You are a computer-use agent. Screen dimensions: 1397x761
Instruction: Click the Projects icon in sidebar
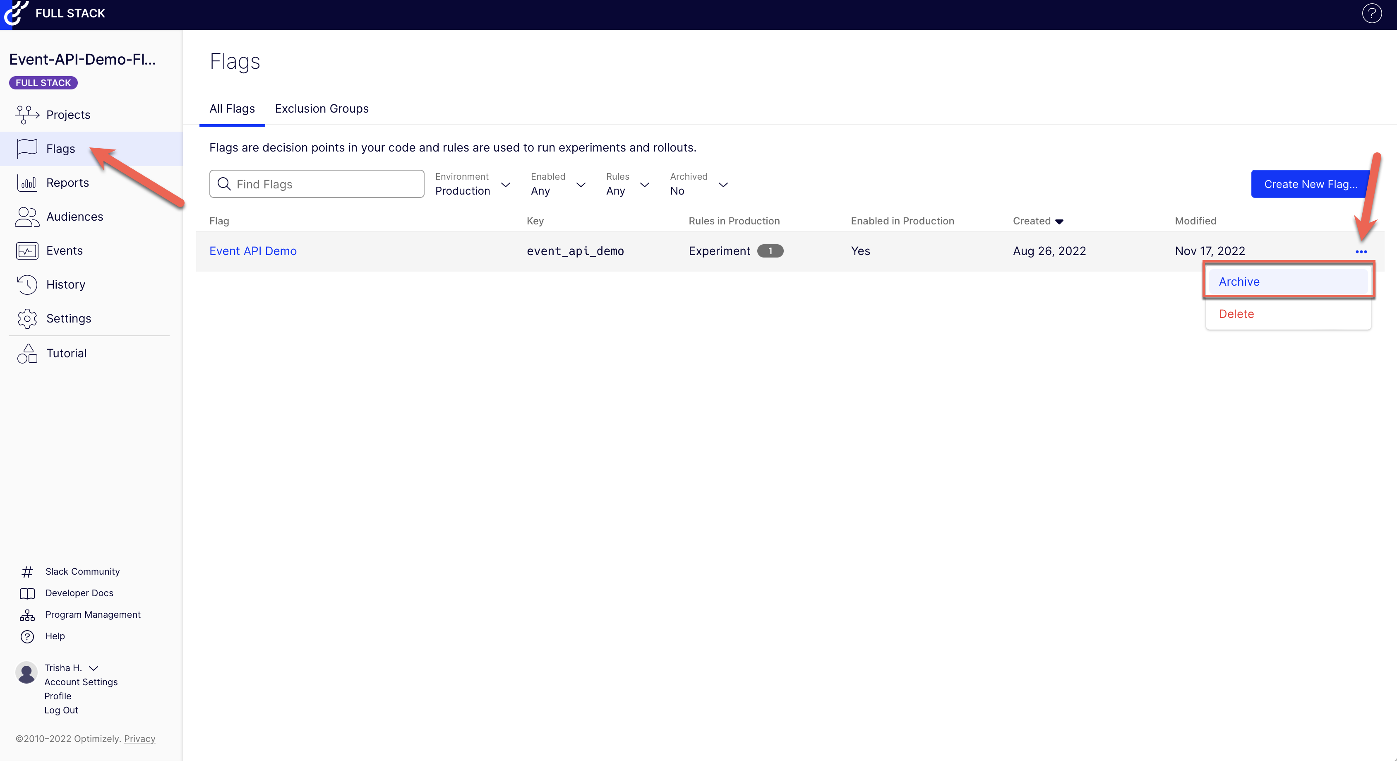27,115
